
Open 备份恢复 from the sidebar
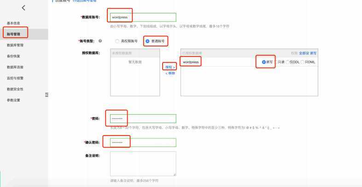tap(13, 56)
